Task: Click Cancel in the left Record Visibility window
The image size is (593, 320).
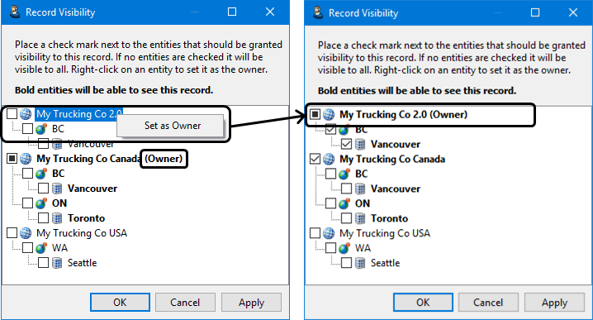Action: (x=185, y=302)
